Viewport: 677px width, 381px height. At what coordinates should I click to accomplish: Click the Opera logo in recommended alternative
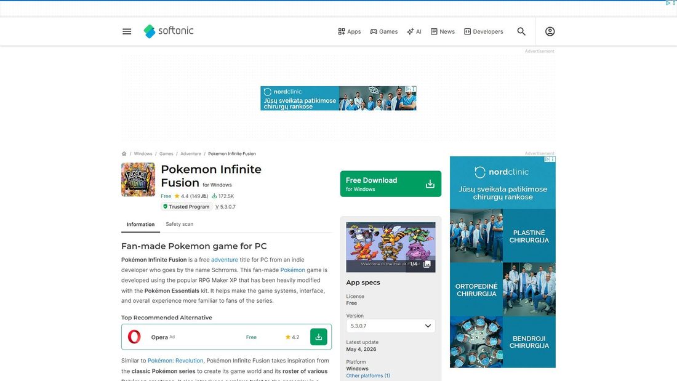134,337
